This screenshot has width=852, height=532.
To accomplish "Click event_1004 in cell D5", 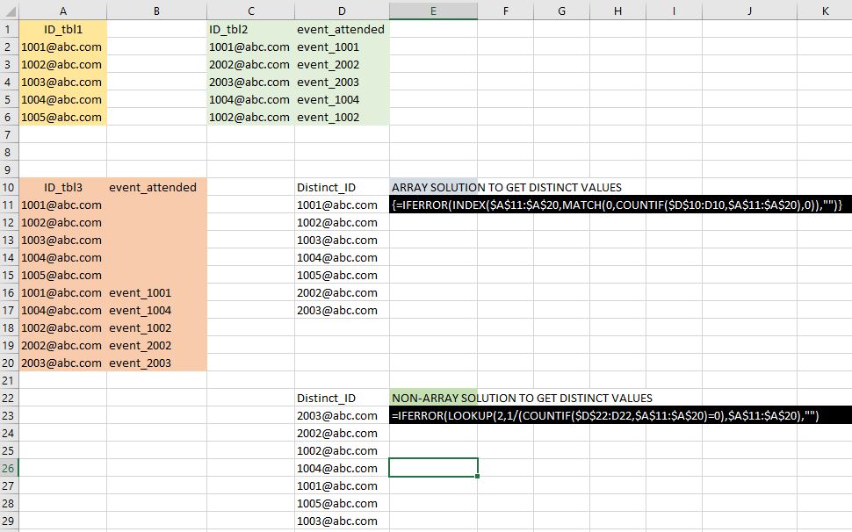I will tap(342, 99).
